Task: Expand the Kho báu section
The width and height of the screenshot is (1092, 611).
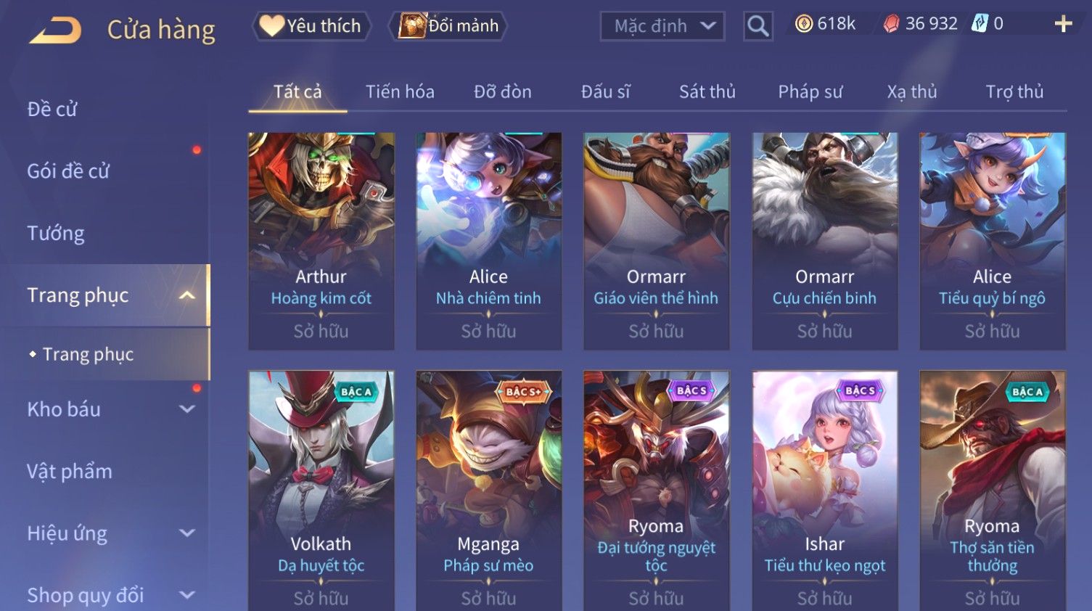Action: pyautogui.click(x=187, y=409)
